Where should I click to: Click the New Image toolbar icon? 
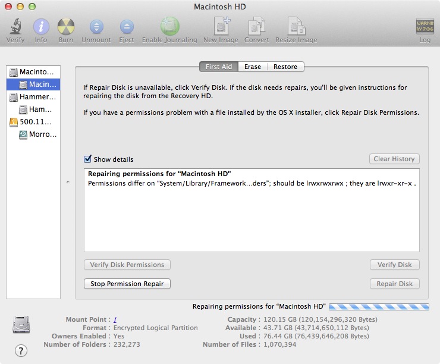(x=221, y=26)
